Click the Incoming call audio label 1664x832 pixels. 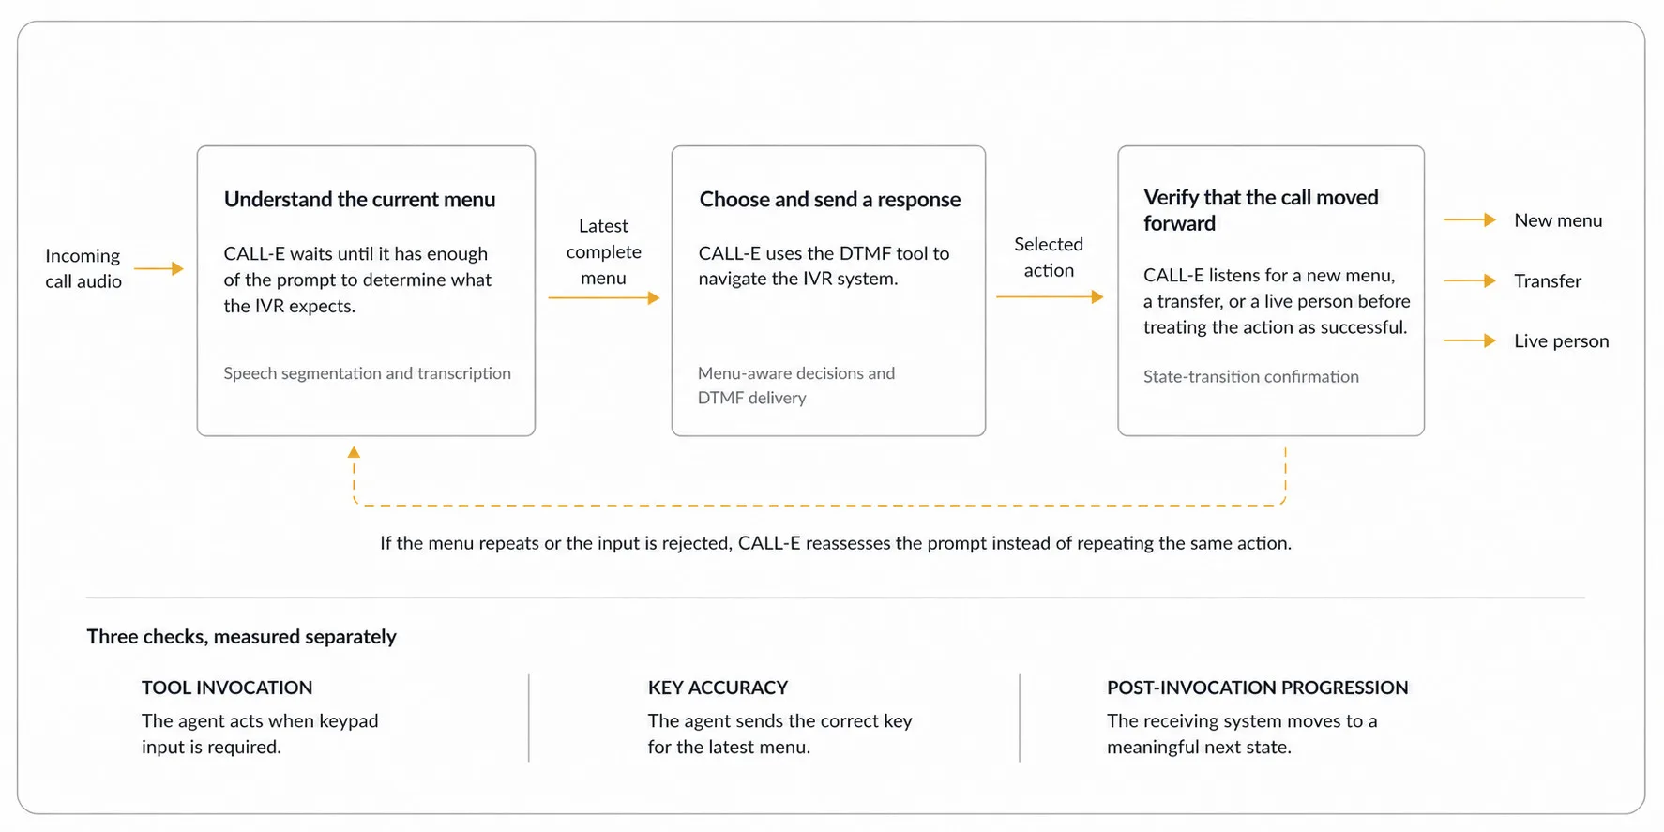pos(83,268)
